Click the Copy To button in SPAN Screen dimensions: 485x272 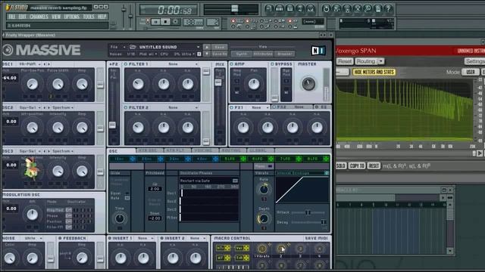pos(357,166)
